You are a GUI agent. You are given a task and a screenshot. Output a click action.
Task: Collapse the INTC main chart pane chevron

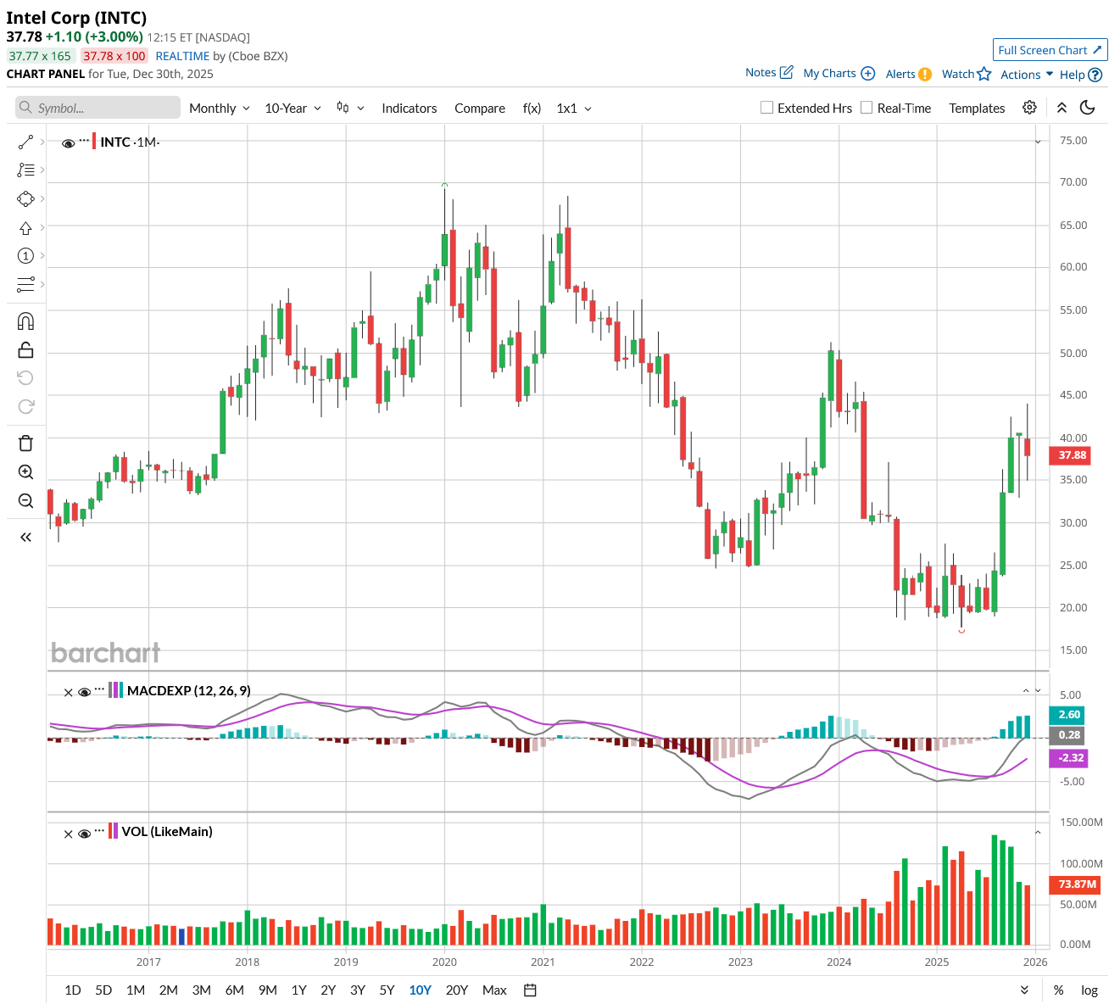[x=1038, y=142]
